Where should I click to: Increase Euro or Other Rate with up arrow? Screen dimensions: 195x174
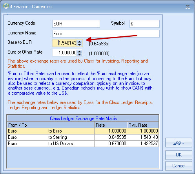(x=79, y=51)
